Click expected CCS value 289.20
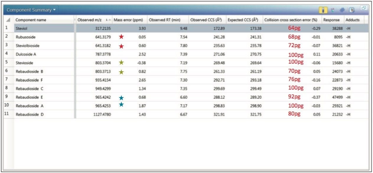Viewport: 373px width, 173px height. tap(255, 97)
